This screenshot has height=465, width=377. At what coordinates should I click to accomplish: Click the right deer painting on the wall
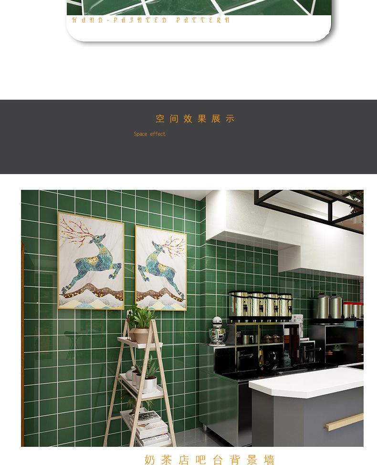(x=161, y=268)
